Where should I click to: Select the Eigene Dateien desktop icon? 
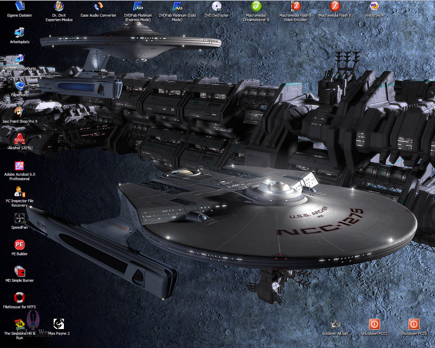19,6
